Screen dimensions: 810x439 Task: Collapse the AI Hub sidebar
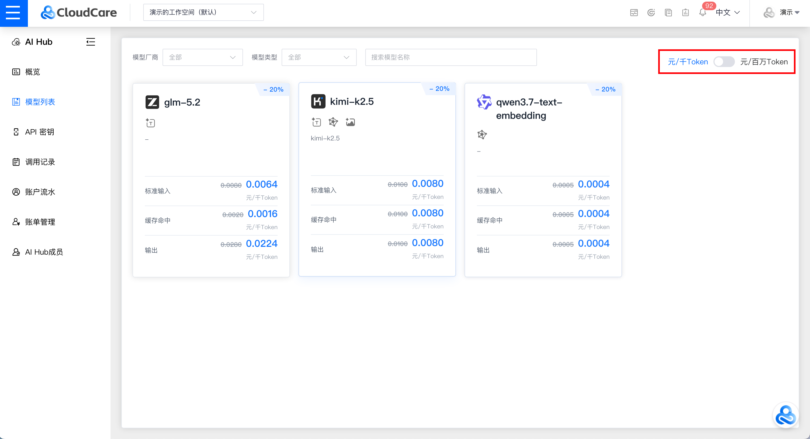[91, 42]
